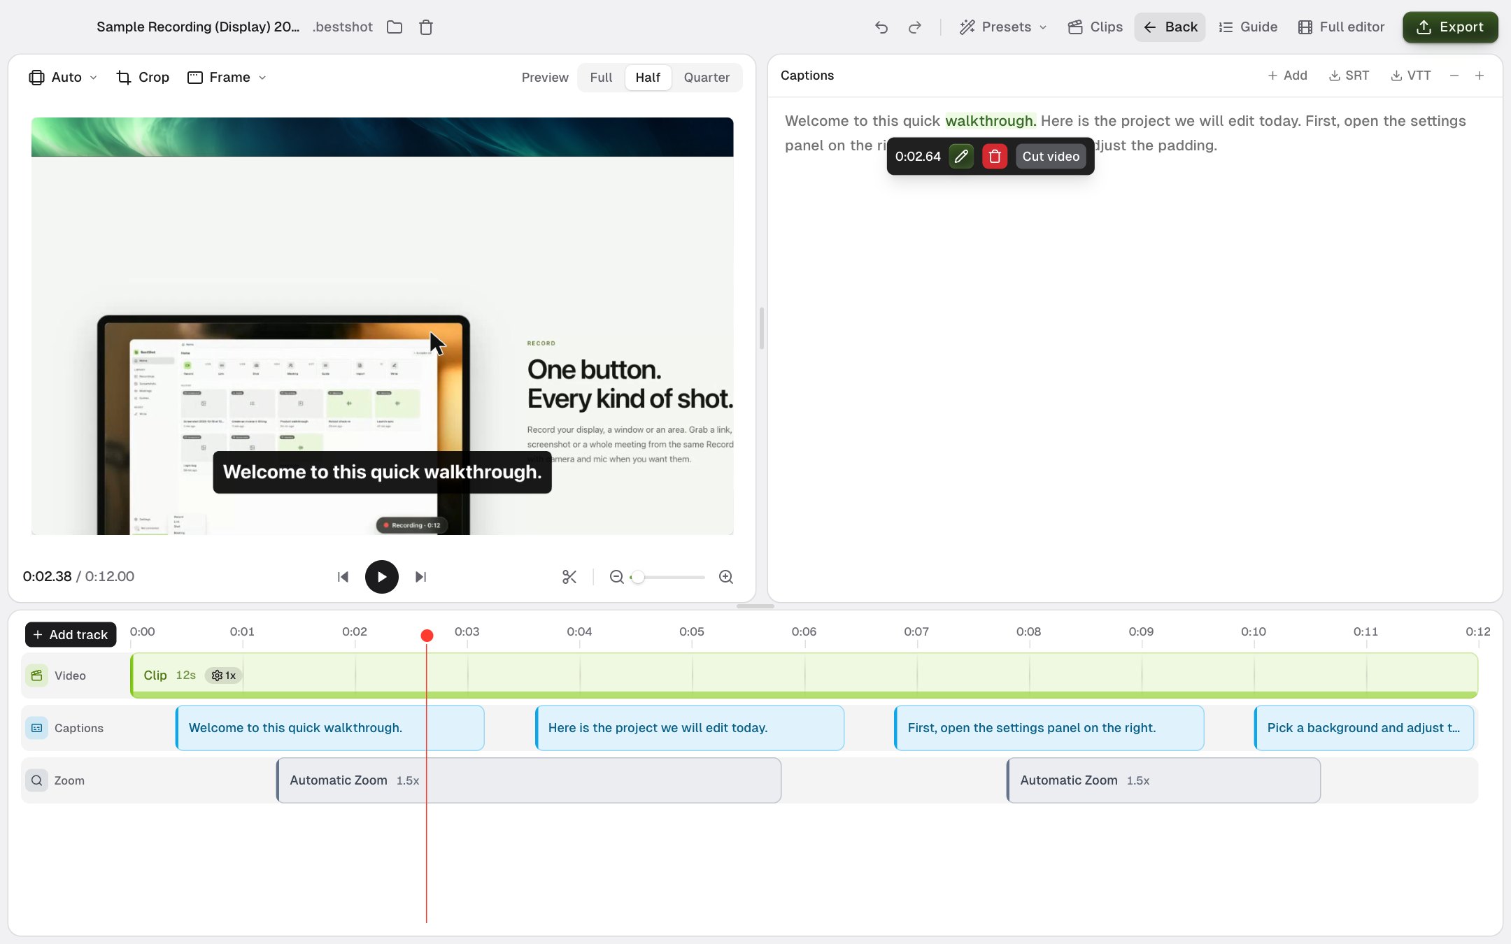Switch to Full editor
1511x944 pixels.
(1342, 27)
